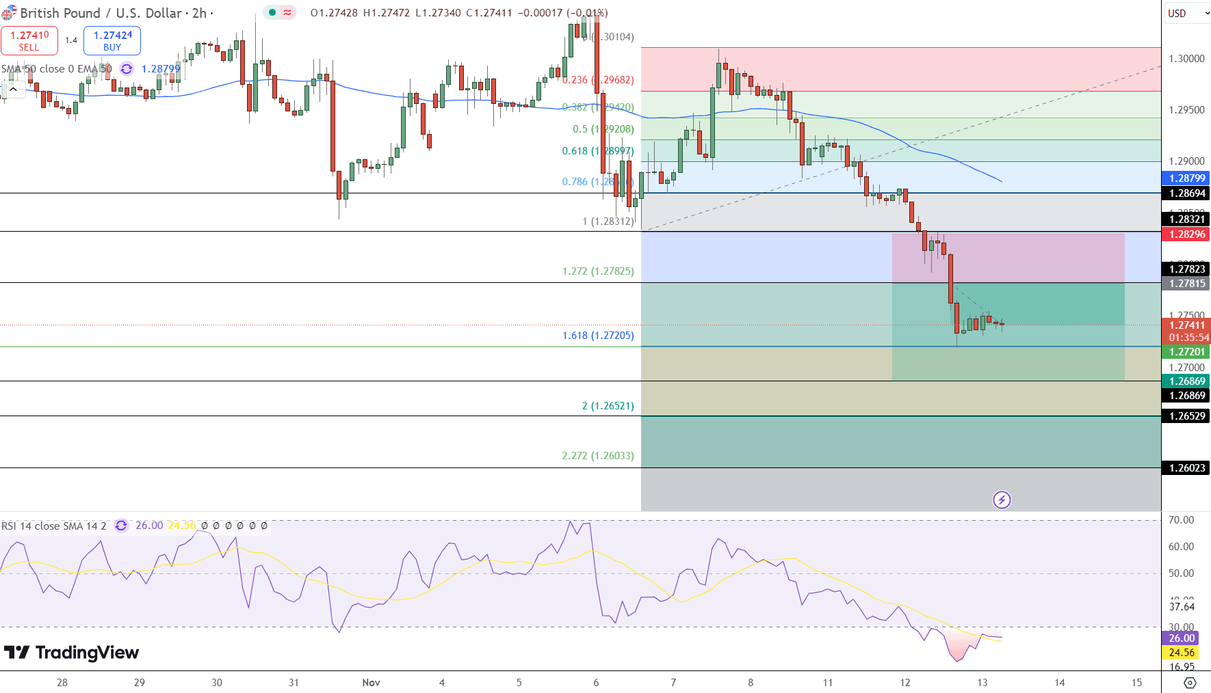Click the teal 1.26869 price axis label
1211x693 pixels.
coord(1186,381)
